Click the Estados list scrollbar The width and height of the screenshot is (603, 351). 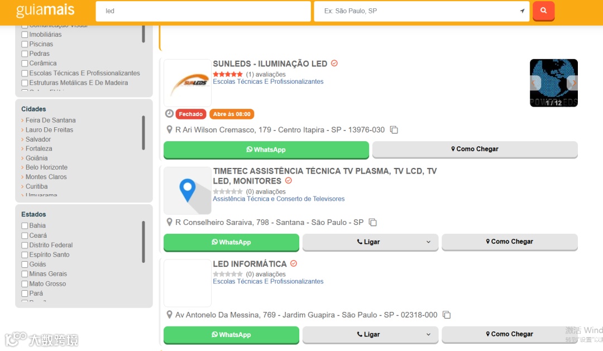pyautogui.click(x=143, y=242)
